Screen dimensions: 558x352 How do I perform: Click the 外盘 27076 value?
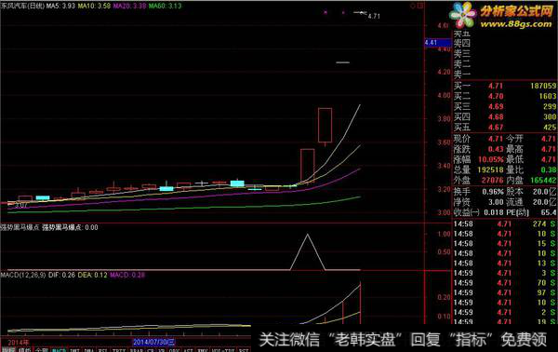coord(493,181)
